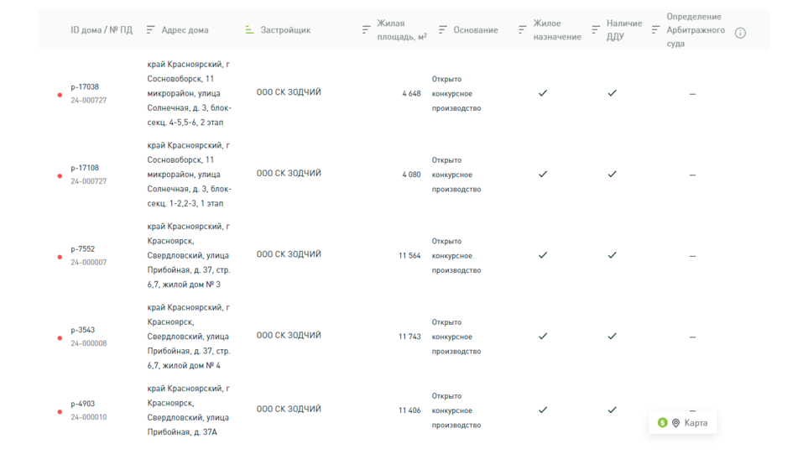This screenshot has width=803, height=465.
Task: Click the sort icon for Наличие ДДУ
Action: pos(596,30)
